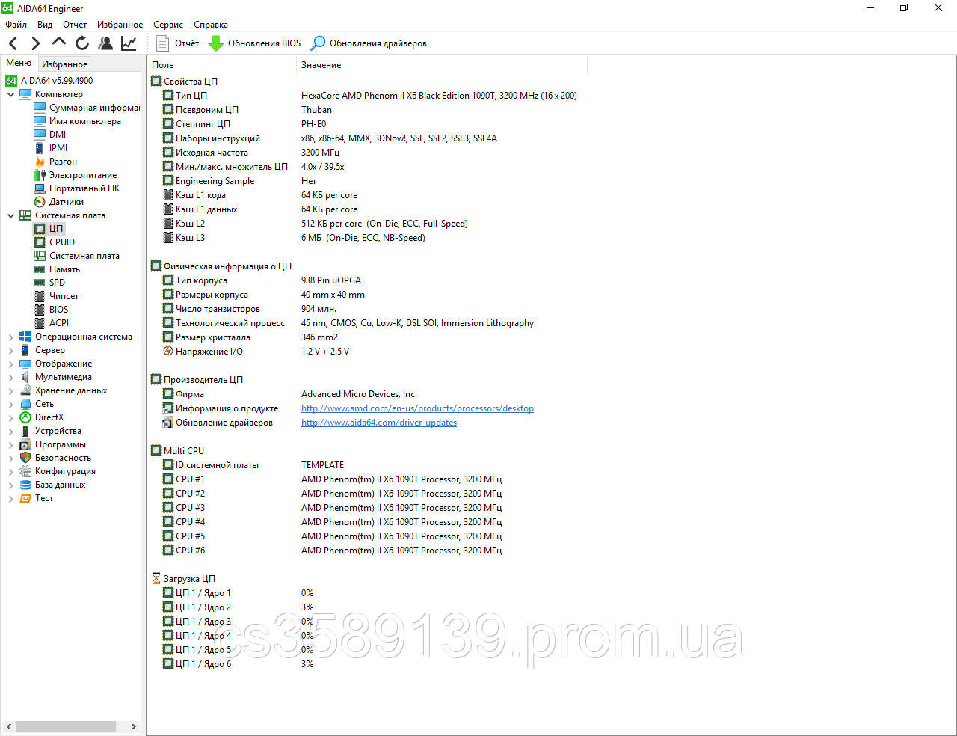The height and width of the screenshot is (736, 957).
Task: Click Обновления BIOS toolbar button
Action: coord(255,43)
